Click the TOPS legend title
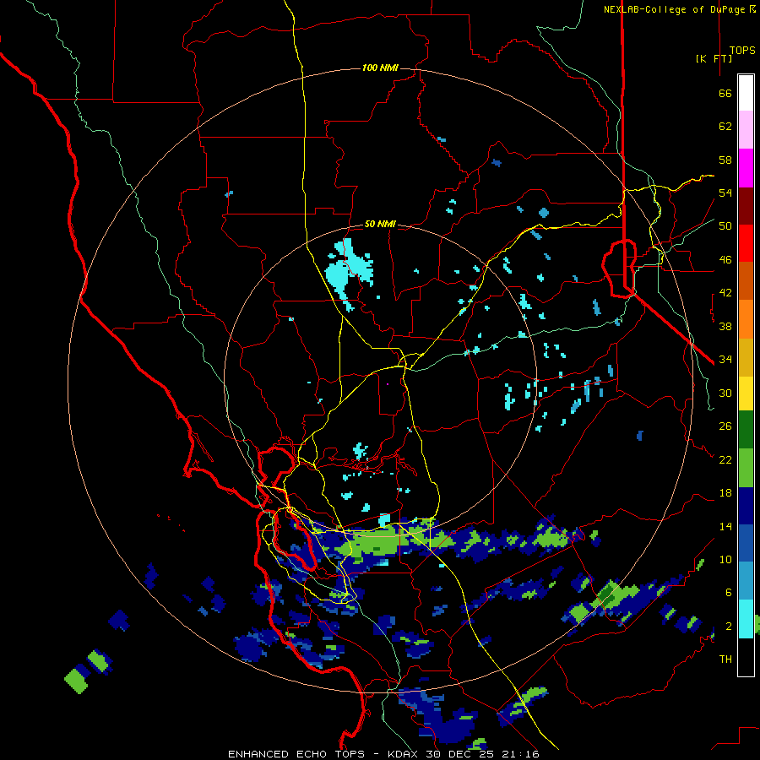 [x=742, y=50]
